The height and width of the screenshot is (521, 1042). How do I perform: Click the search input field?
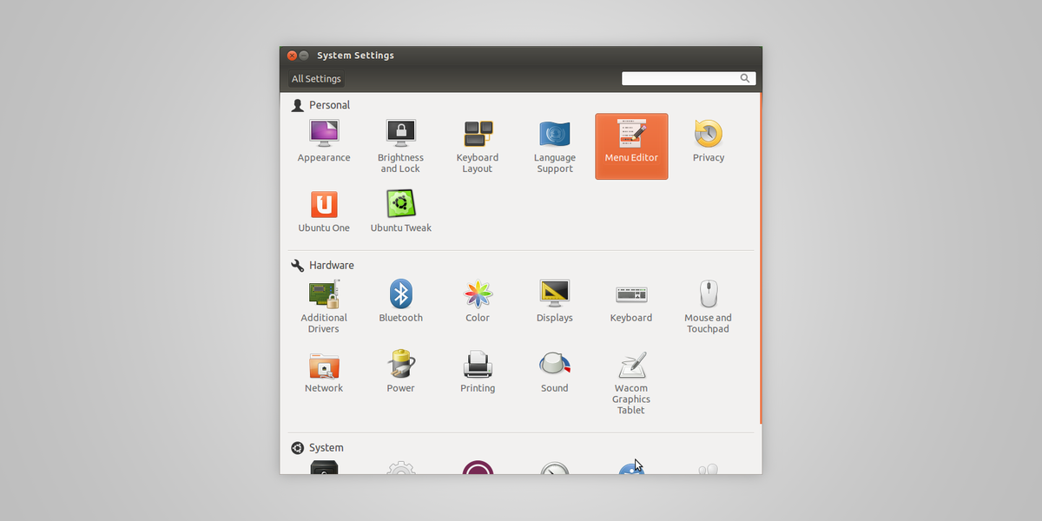coord(689,78)
